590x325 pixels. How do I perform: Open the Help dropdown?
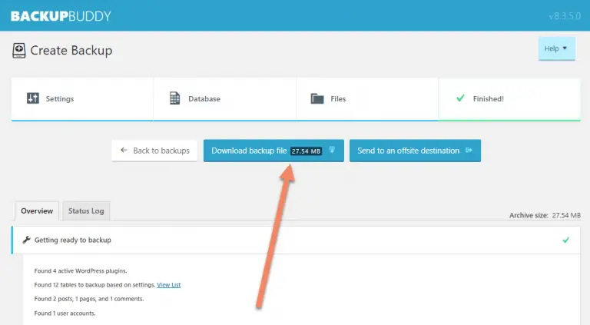click(556, 48)
